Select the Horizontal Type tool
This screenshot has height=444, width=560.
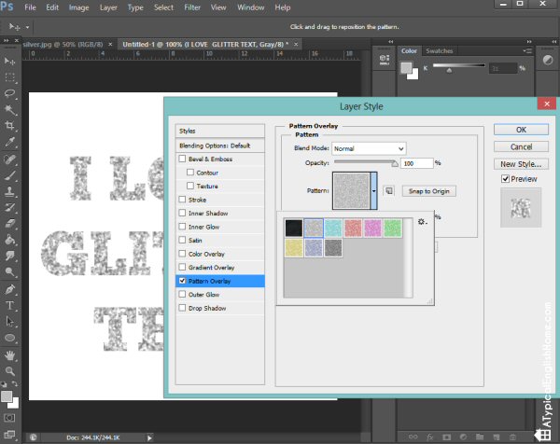click(9, 306)
